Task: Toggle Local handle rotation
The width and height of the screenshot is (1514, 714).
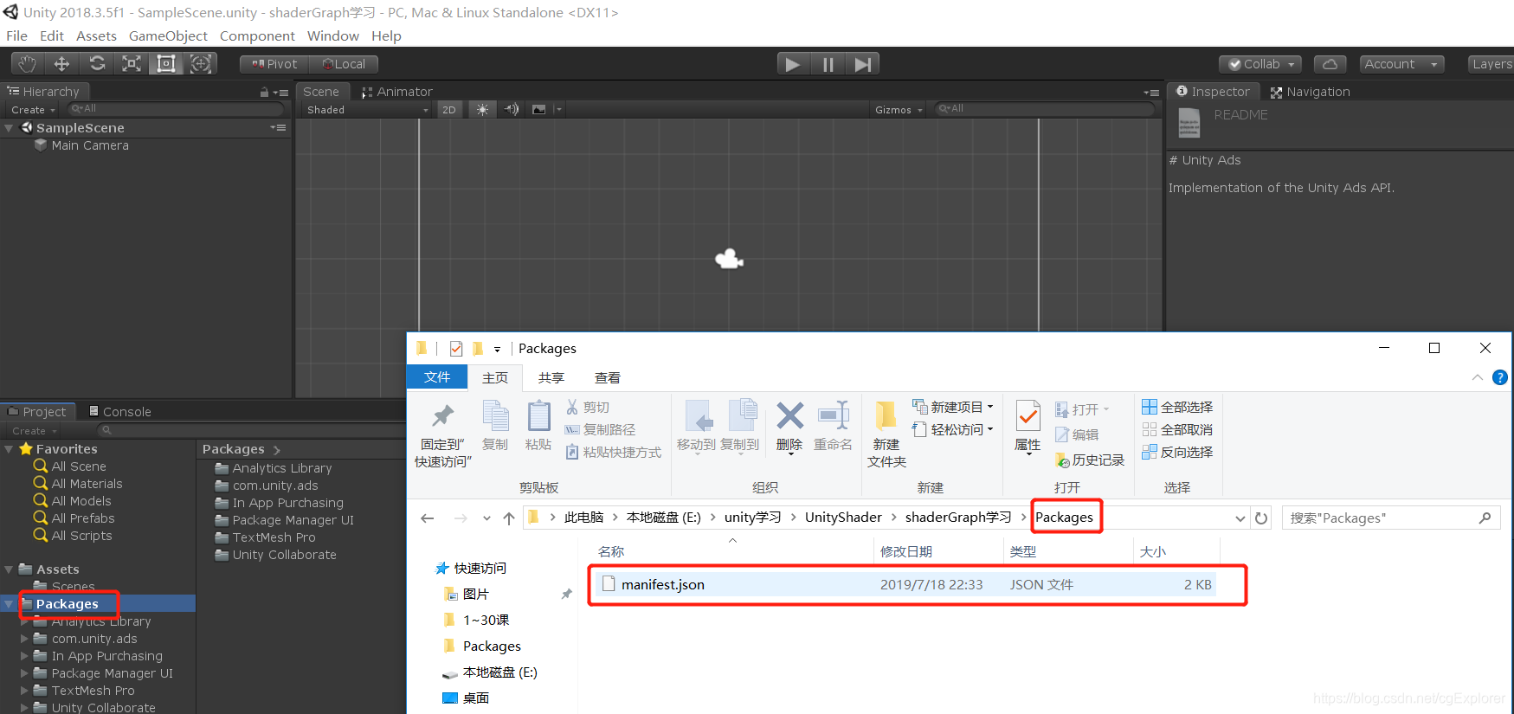Action: coord(345,64)
